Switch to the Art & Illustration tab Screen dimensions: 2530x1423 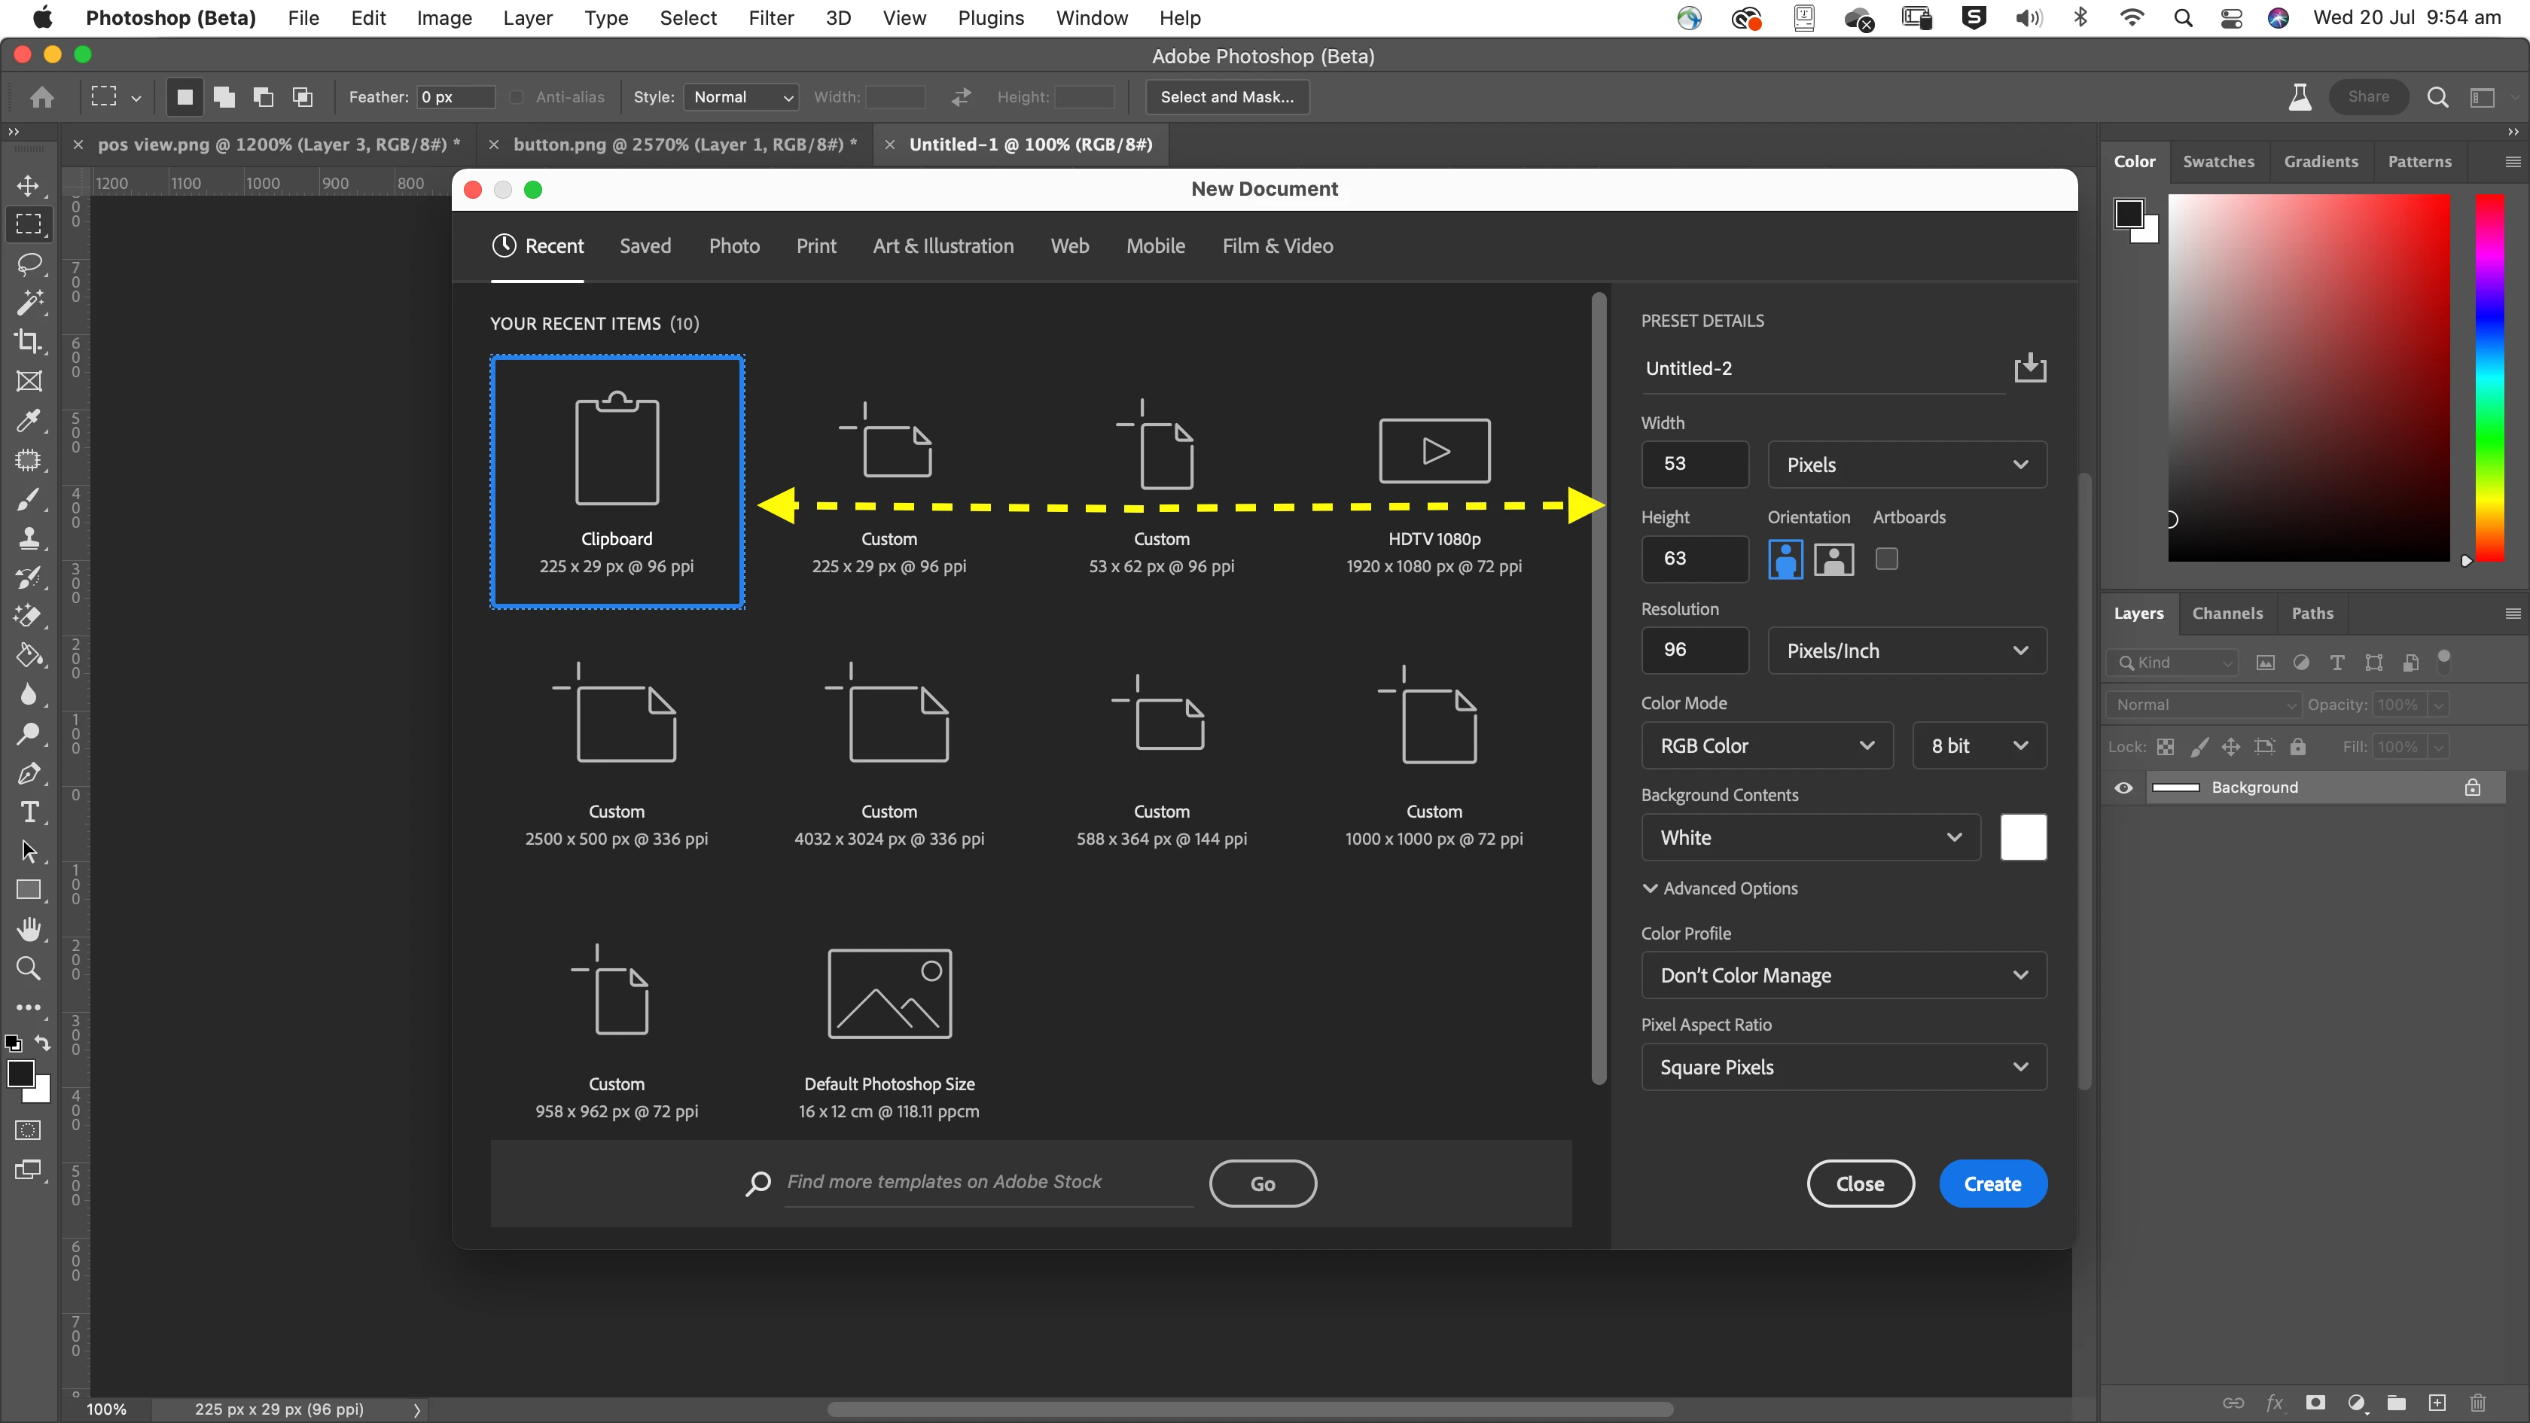click(x=943, y=245)
